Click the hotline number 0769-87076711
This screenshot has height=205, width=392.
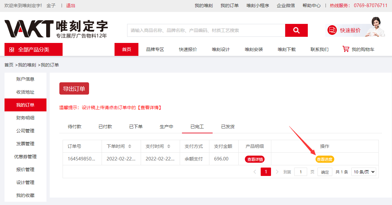point(371,5)
